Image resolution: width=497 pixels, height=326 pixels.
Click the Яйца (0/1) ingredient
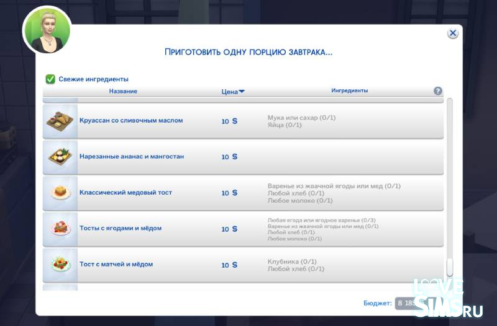click(x=285, y=125)
